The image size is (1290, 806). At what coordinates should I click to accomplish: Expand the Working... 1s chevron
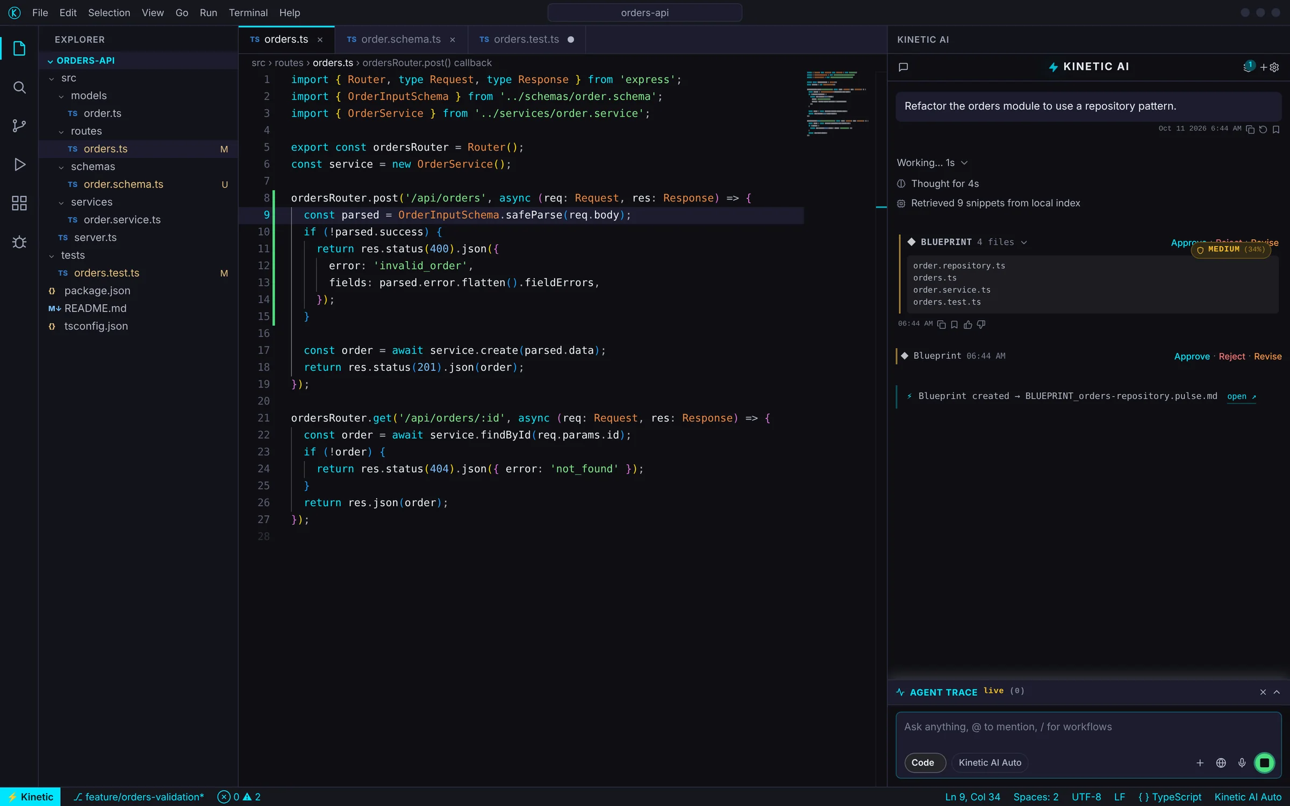[x=964, y=163]
